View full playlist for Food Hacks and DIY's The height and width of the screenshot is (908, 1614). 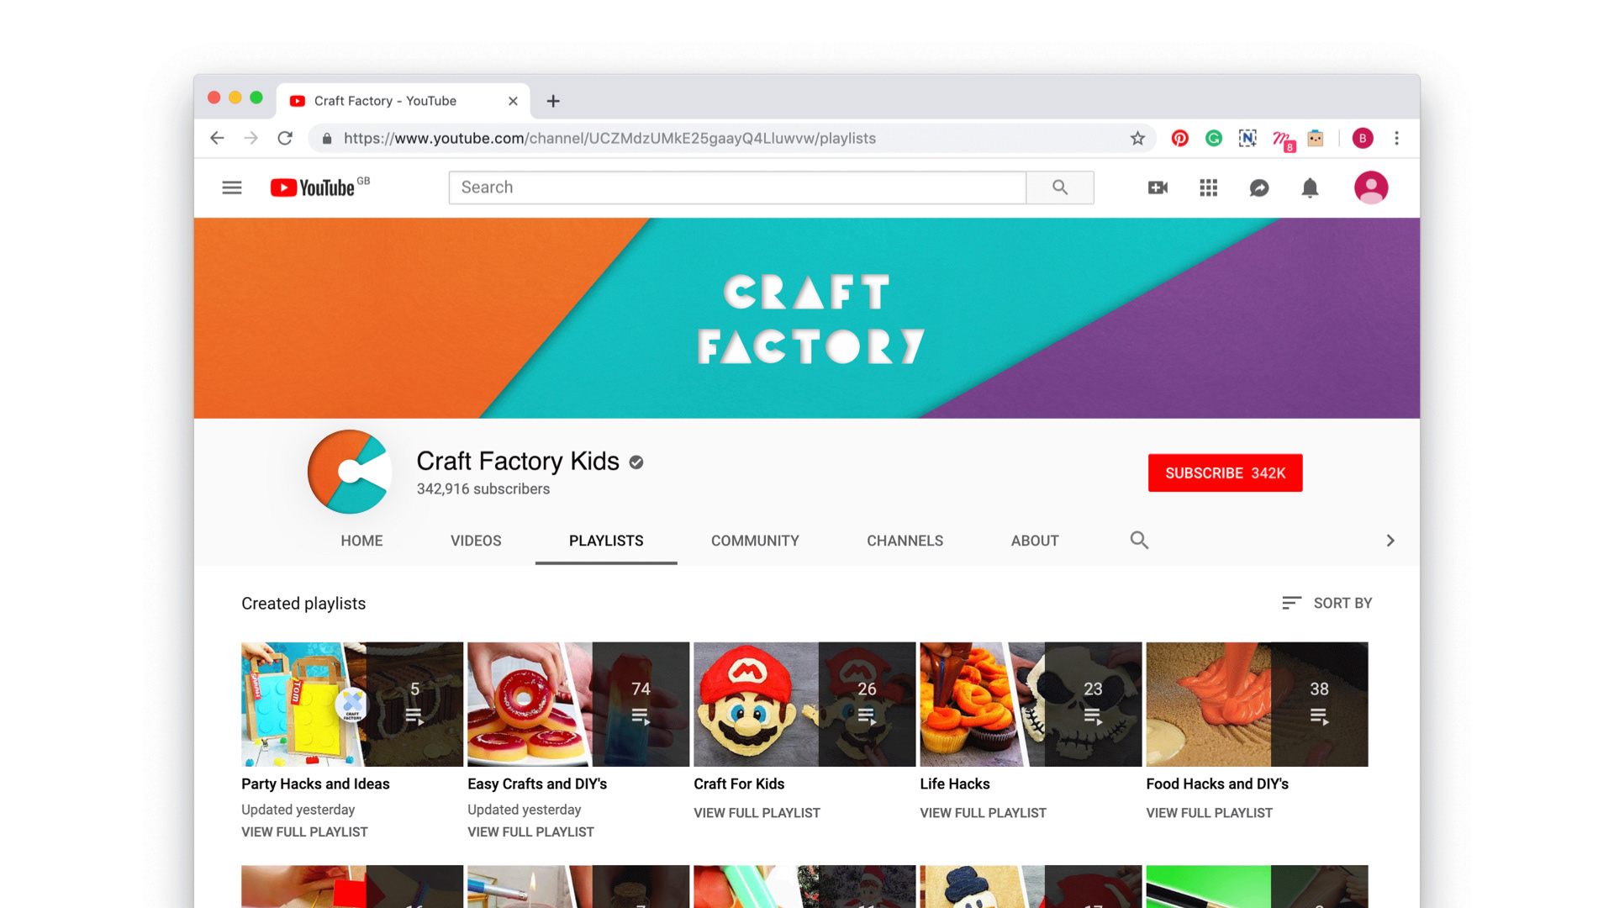[1209, 813]
